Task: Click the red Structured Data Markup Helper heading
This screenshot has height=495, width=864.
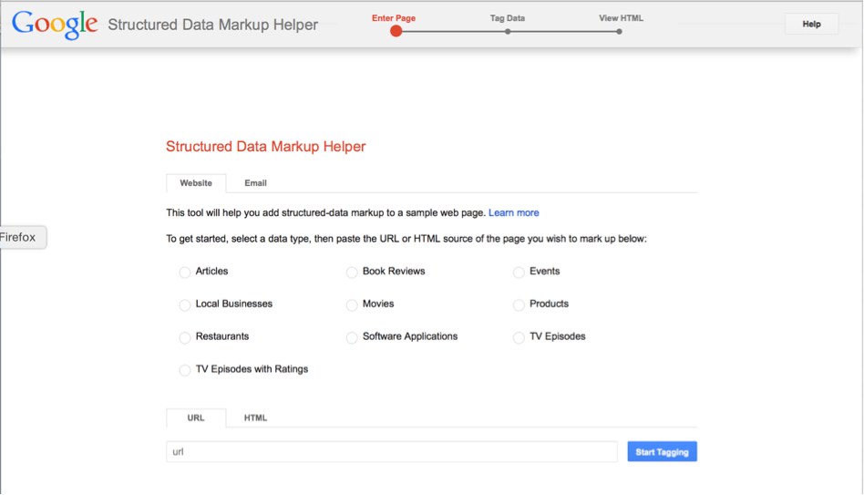Action: (x=265, y=147)
